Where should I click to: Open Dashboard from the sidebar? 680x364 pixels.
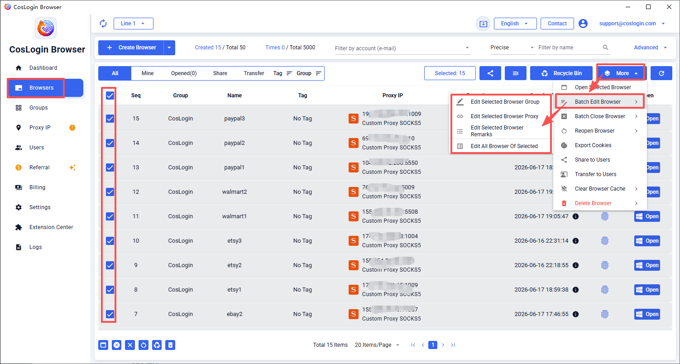[x=45, y=68]
